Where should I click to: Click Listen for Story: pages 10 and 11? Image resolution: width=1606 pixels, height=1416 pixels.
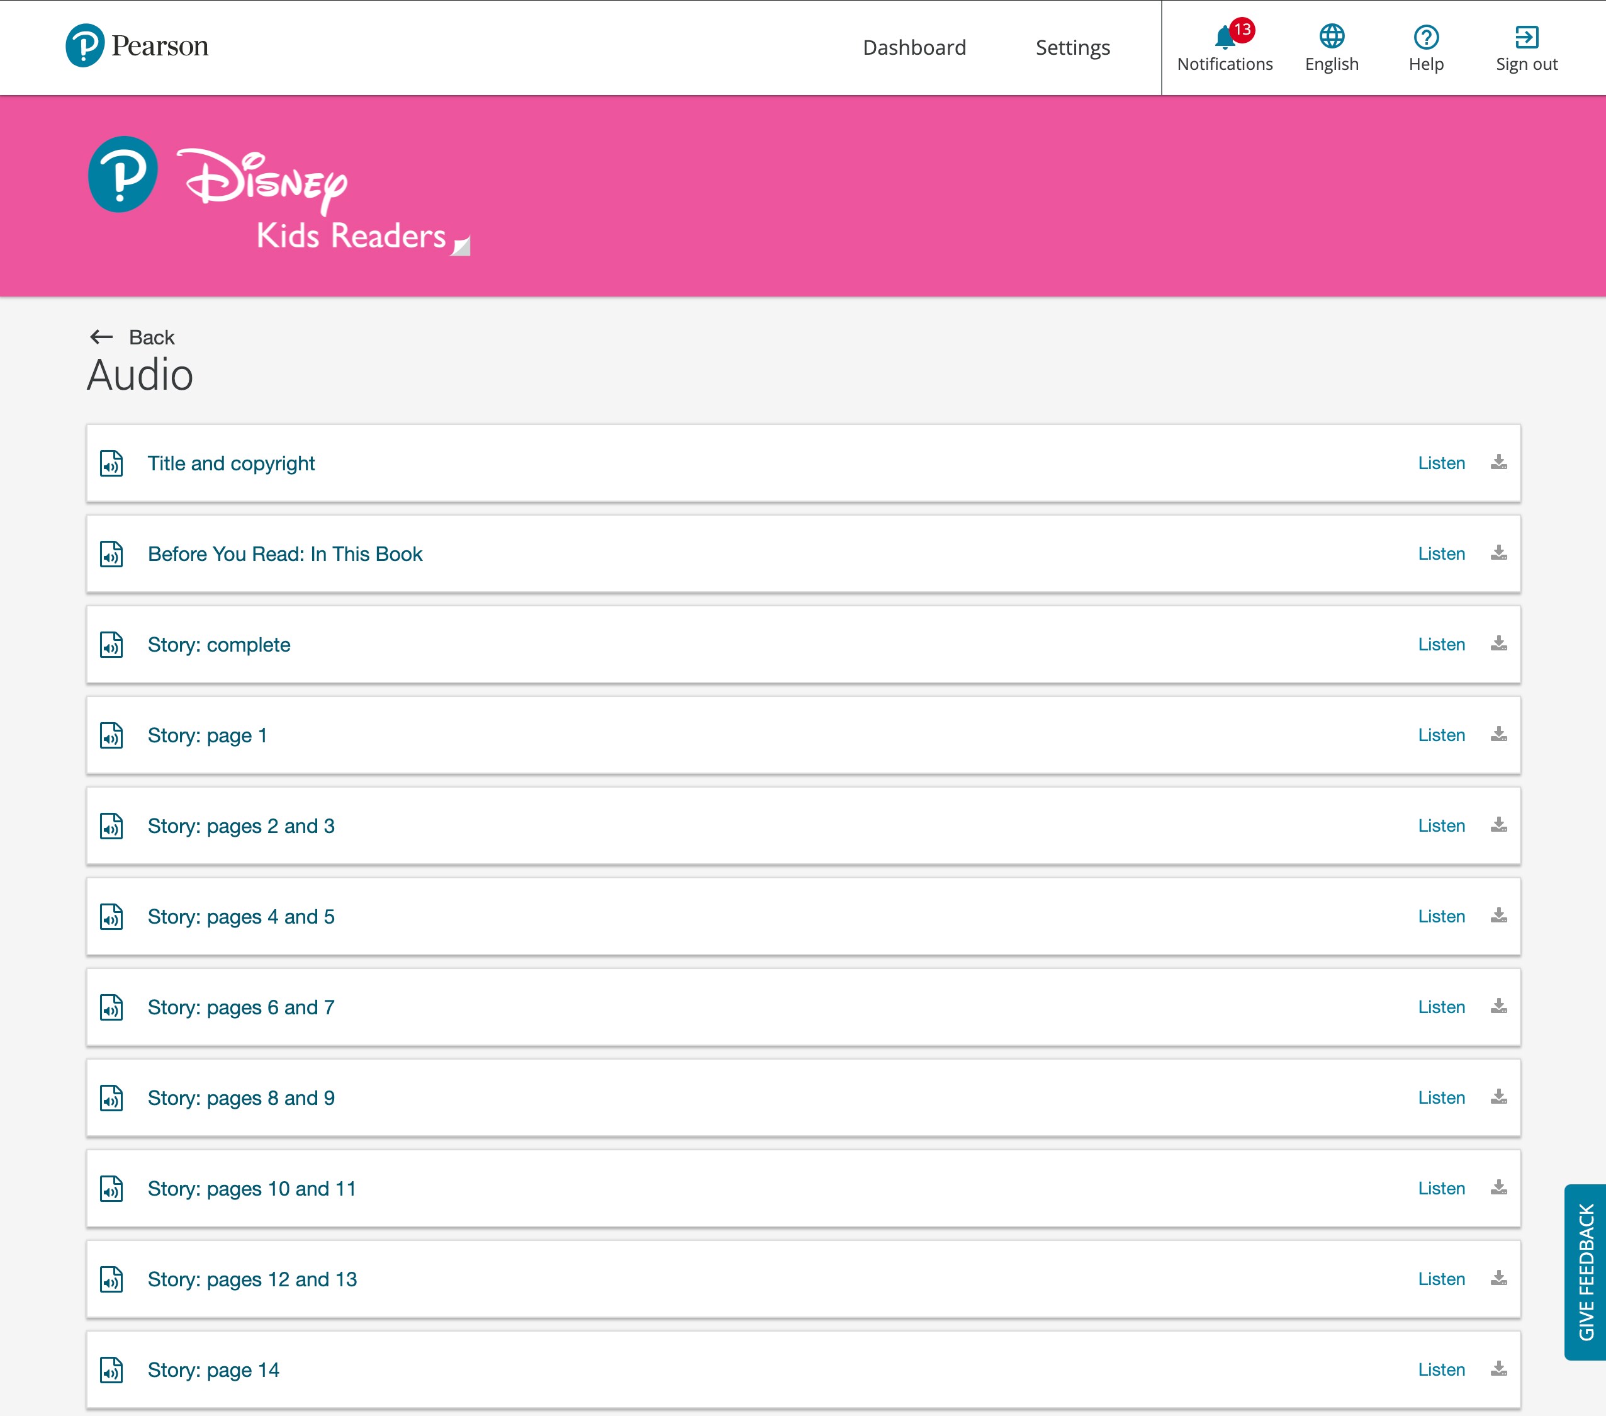click(1440, 1188)
